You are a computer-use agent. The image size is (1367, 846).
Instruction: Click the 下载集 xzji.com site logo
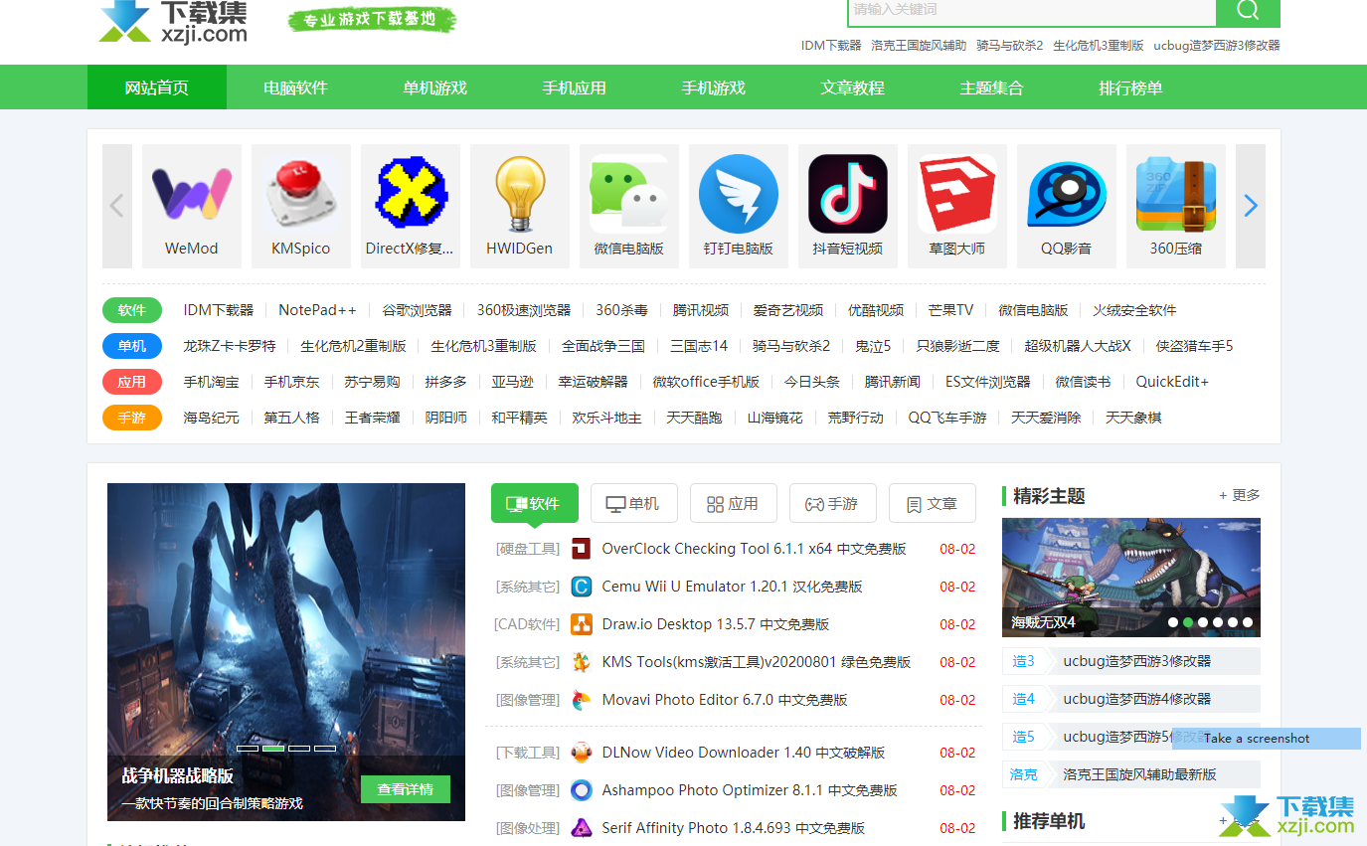[x=174, y=22]
